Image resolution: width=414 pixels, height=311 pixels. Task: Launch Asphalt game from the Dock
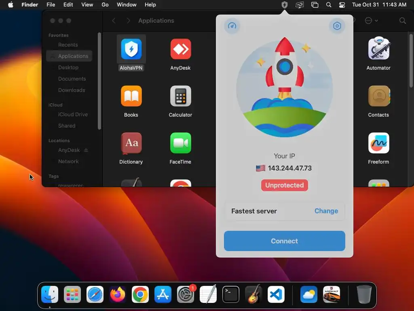(x=332, y=294)
